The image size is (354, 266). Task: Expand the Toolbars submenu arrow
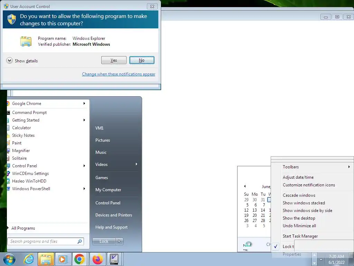349,167
